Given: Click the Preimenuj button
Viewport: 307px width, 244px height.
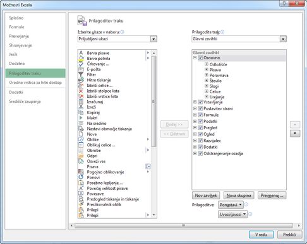Looking at the screenshot, I should tap(272, 195).
